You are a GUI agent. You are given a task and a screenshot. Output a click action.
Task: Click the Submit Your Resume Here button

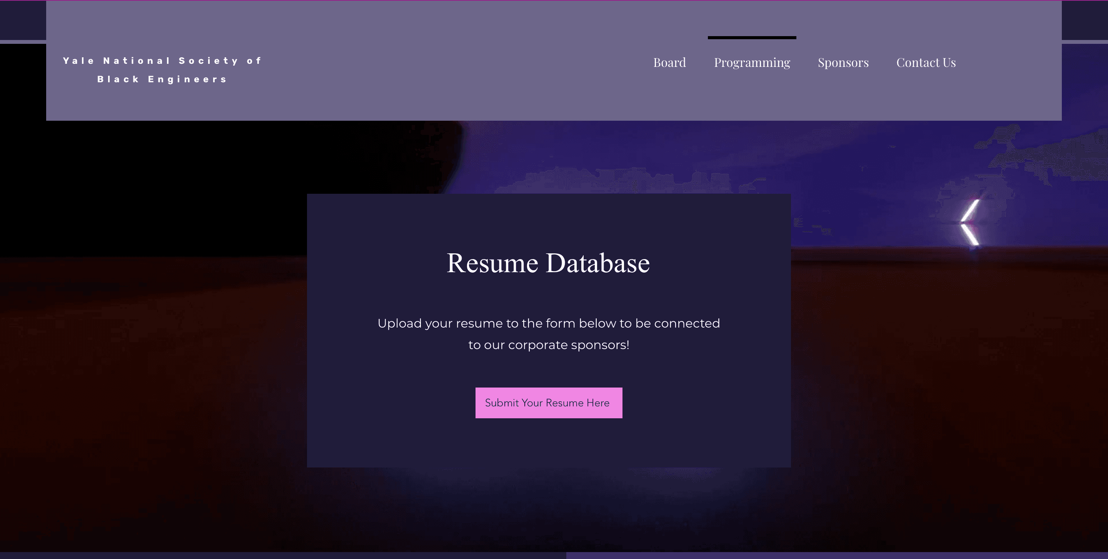pos(548,403)
